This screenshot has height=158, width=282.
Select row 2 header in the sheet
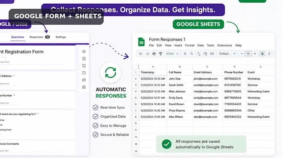[x=136, y=79]
